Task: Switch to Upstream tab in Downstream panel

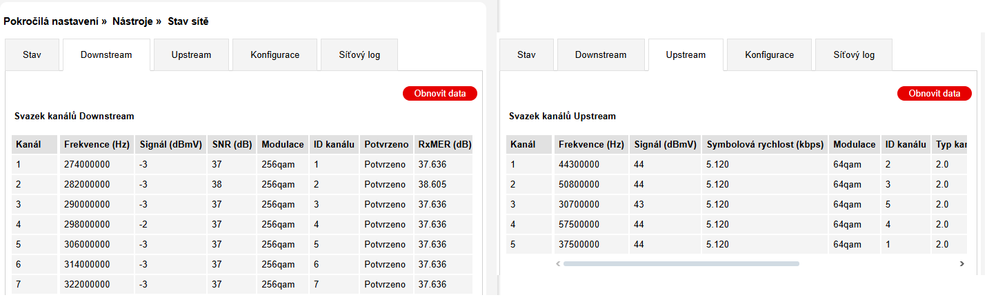Action: pyautogui.click(x=191, y=55)
